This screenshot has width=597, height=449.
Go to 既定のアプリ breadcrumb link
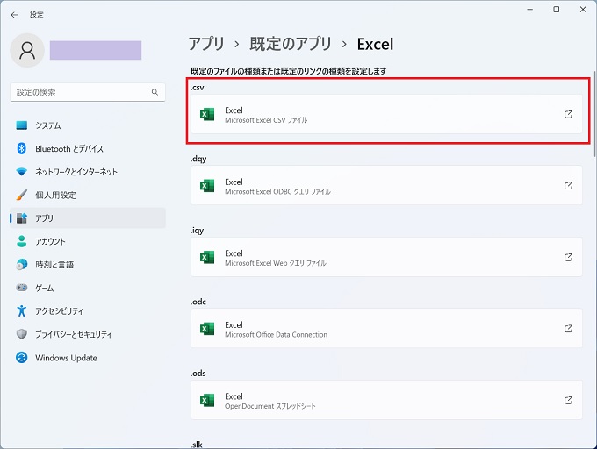(291, 44)
